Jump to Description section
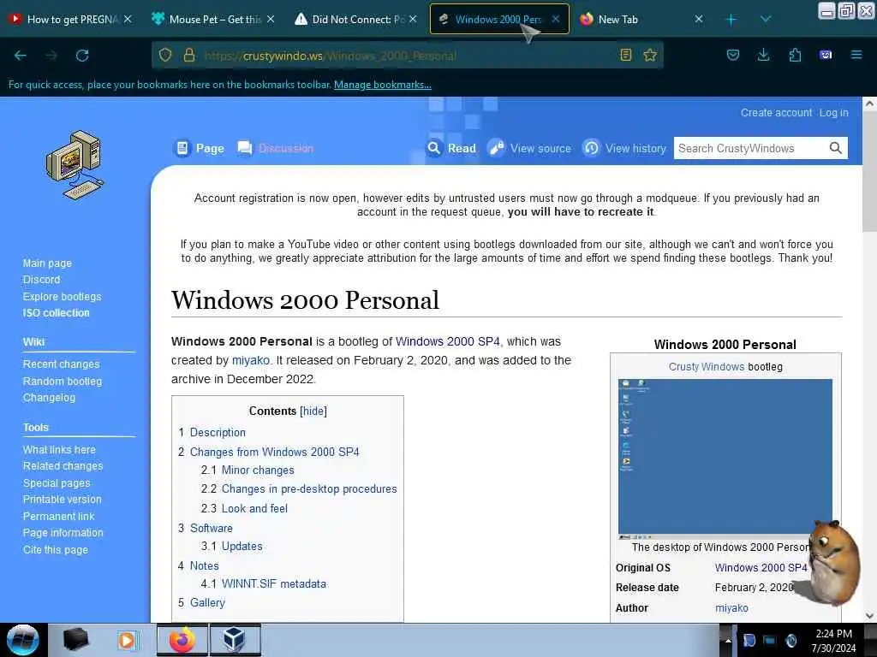877x657 pixels. [218, 432]
